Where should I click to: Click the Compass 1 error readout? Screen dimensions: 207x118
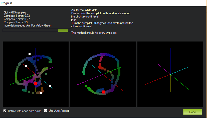[16, 16]
